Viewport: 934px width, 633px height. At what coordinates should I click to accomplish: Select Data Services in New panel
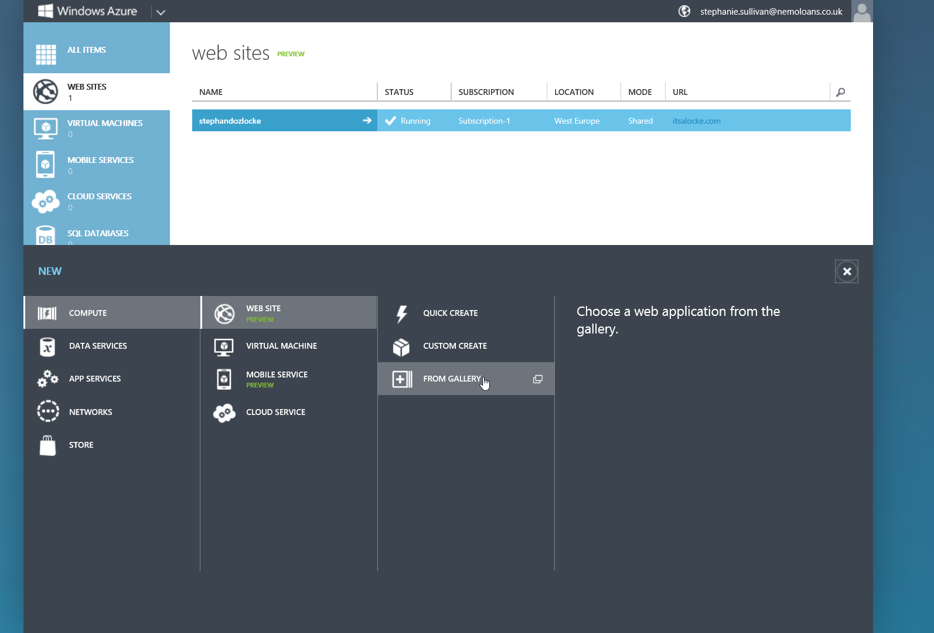pos(98,346)
